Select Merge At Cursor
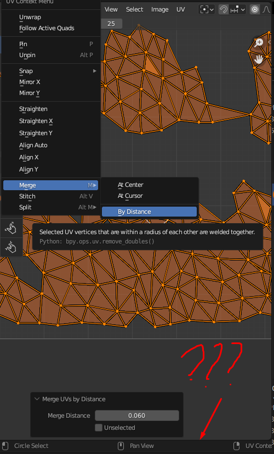The image size is (274, 454). (x=149, y=196)
